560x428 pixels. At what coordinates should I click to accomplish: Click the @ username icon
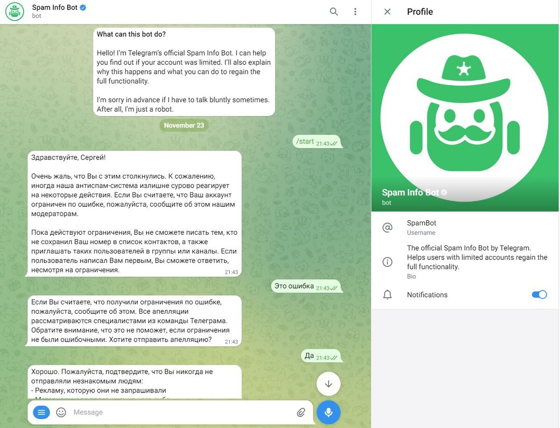point(387,227)
